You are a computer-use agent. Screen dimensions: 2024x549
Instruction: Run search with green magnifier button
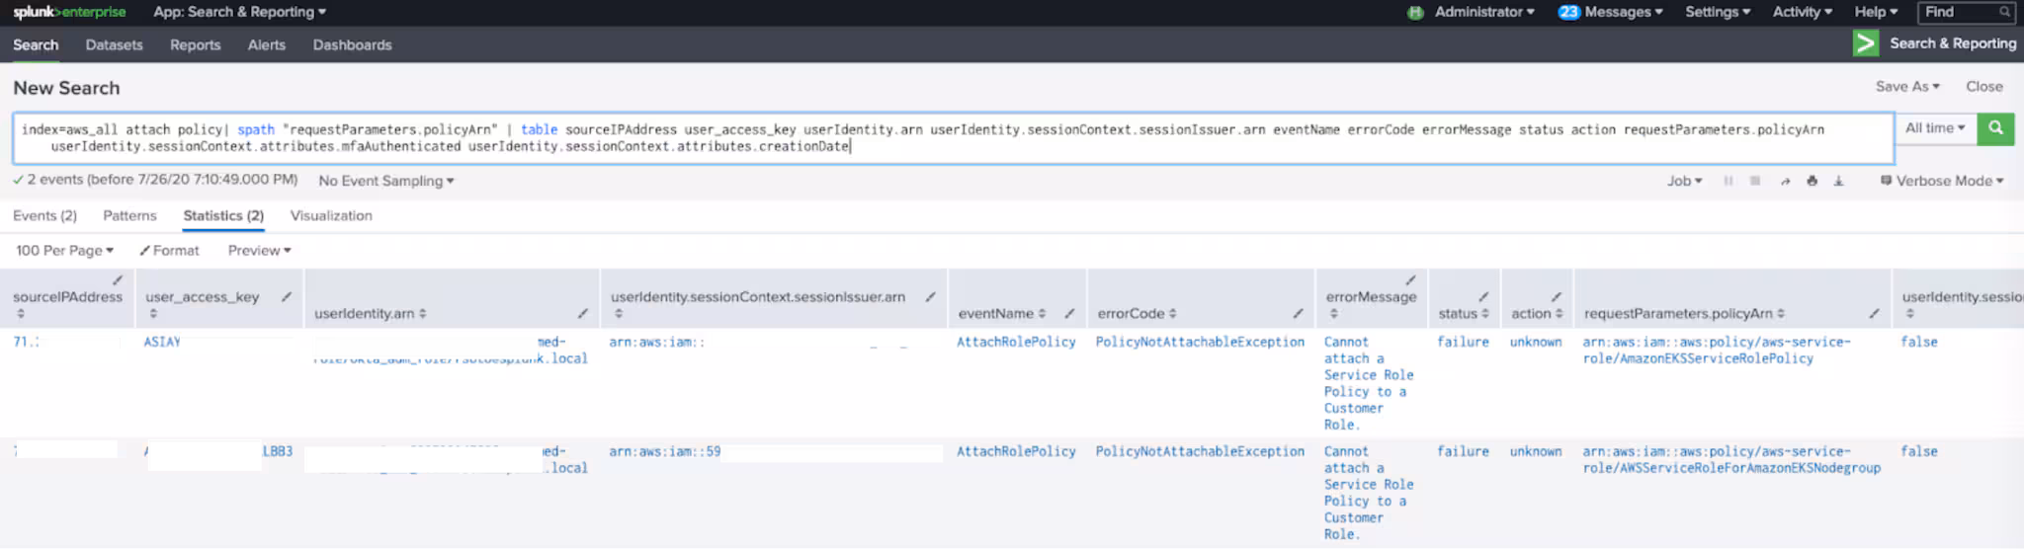point(1995,128)
